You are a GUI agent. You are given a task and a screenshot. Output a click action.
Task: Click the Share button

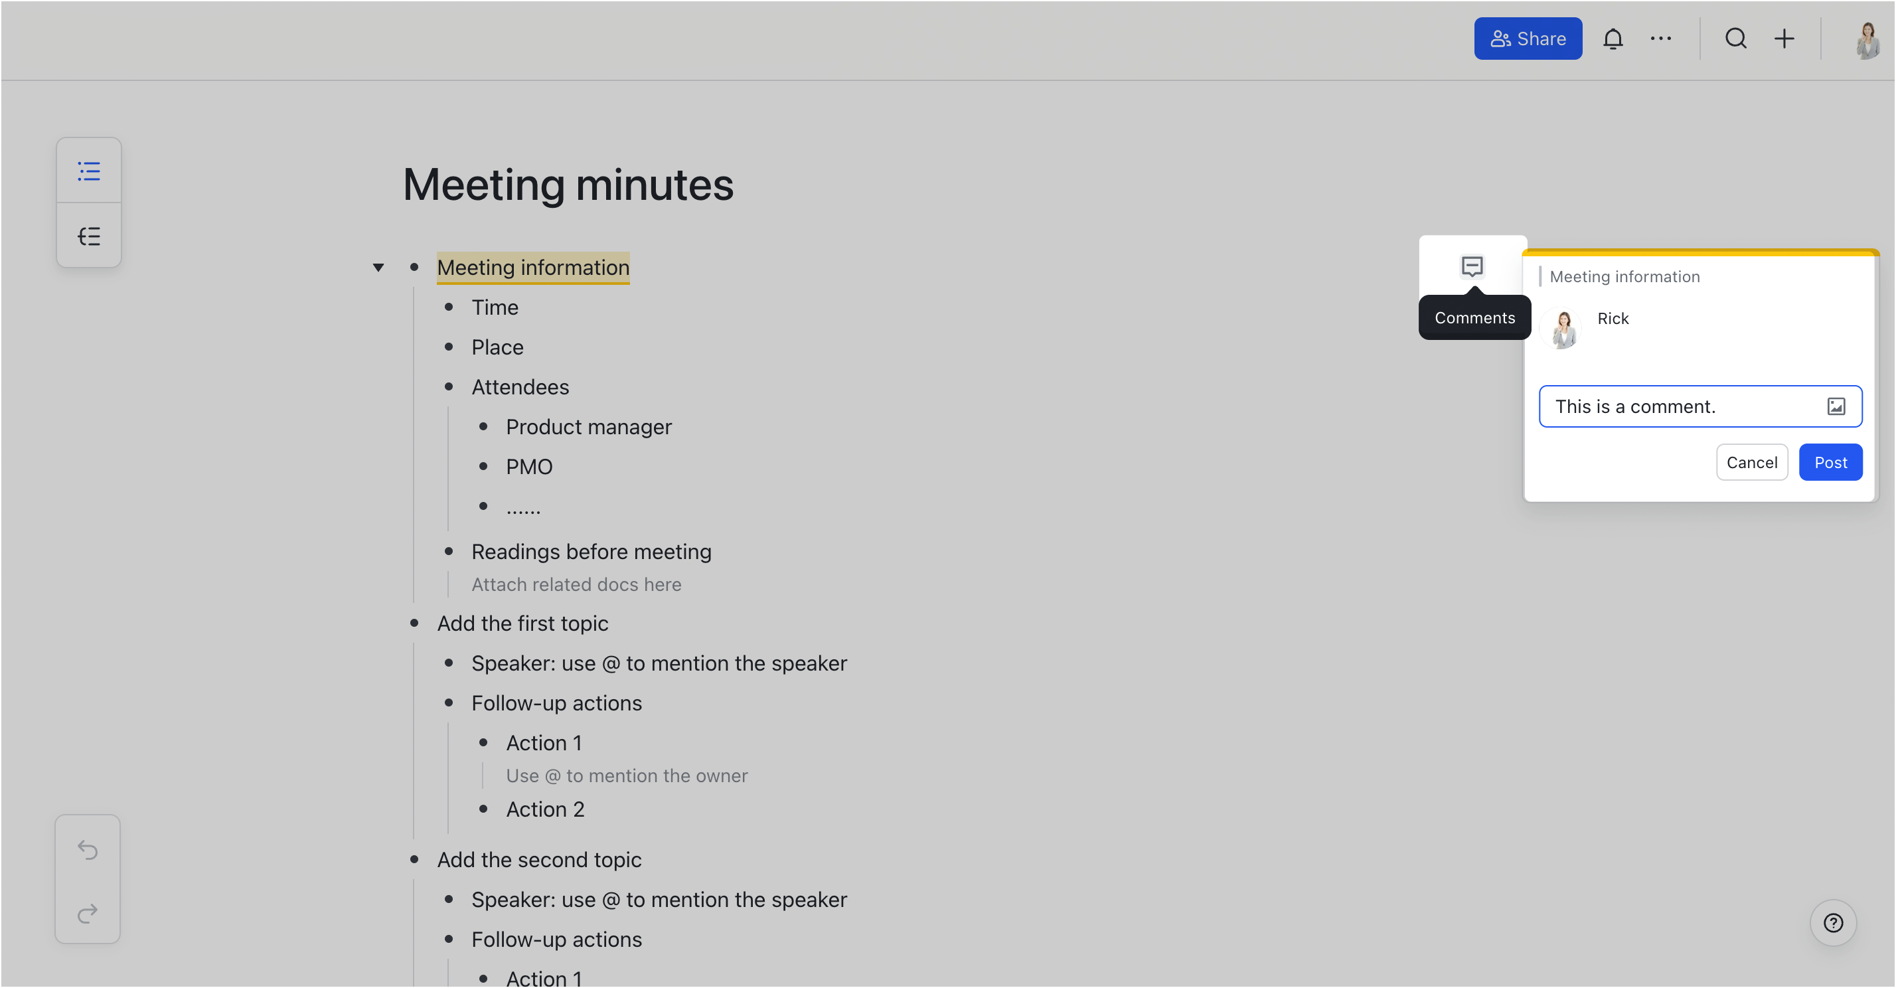1528,39
